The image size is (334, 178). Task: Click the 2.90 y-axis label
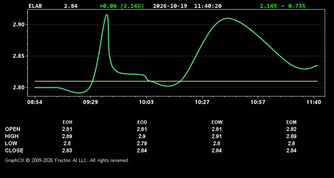coord(19,25)
